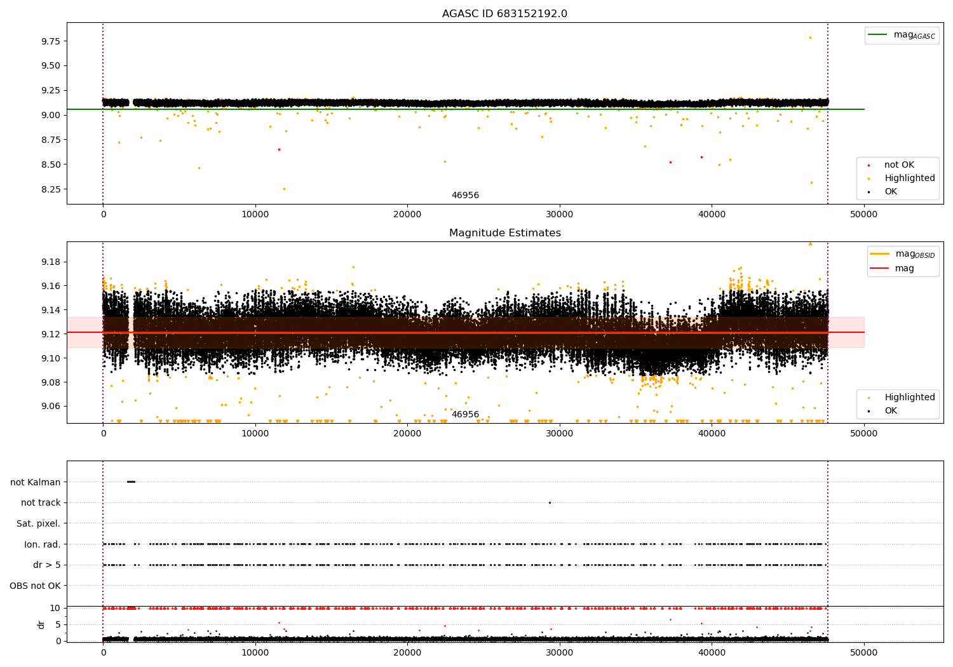The height and width of the screenshot is (667, 953).
Task: Click the 9.14 y-axis tick label
Action: pos(51,310)
